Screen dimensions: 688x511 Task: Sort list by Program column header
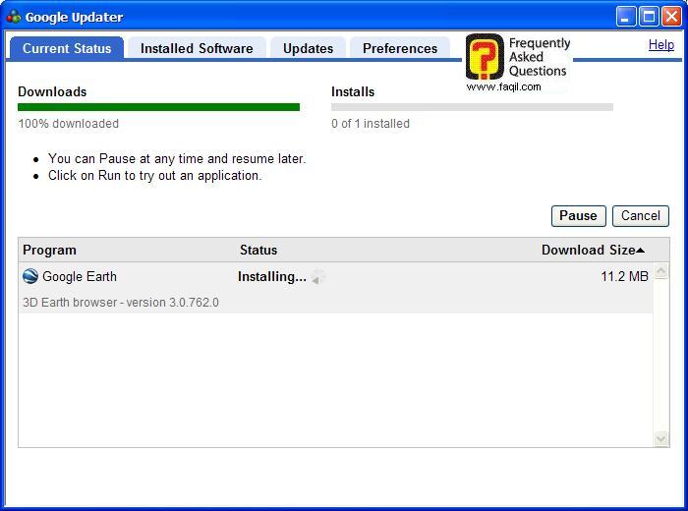49,251
